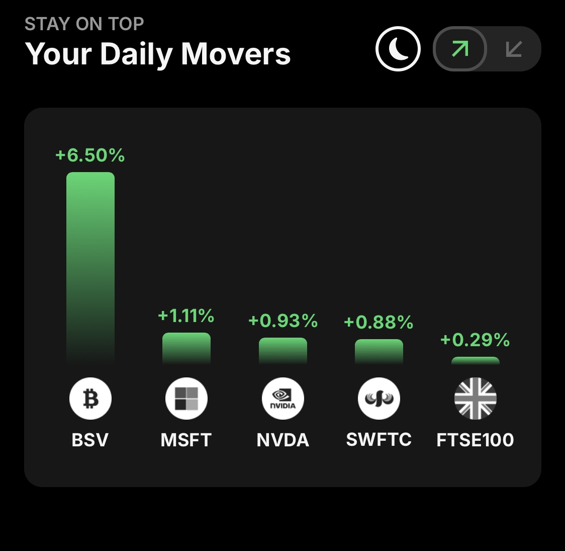Switch to losers down-arrow toggle

(513, 49)
